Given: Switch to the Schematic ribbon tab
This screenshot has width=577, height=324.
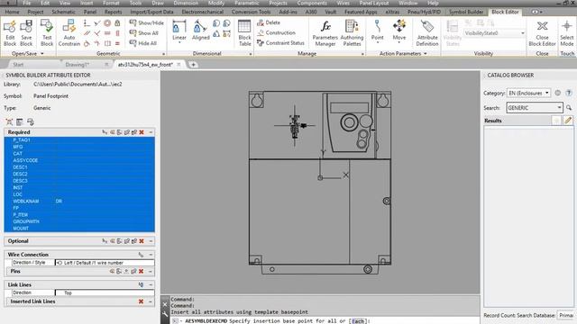Looking at the screenshot, I should [63, 12].
